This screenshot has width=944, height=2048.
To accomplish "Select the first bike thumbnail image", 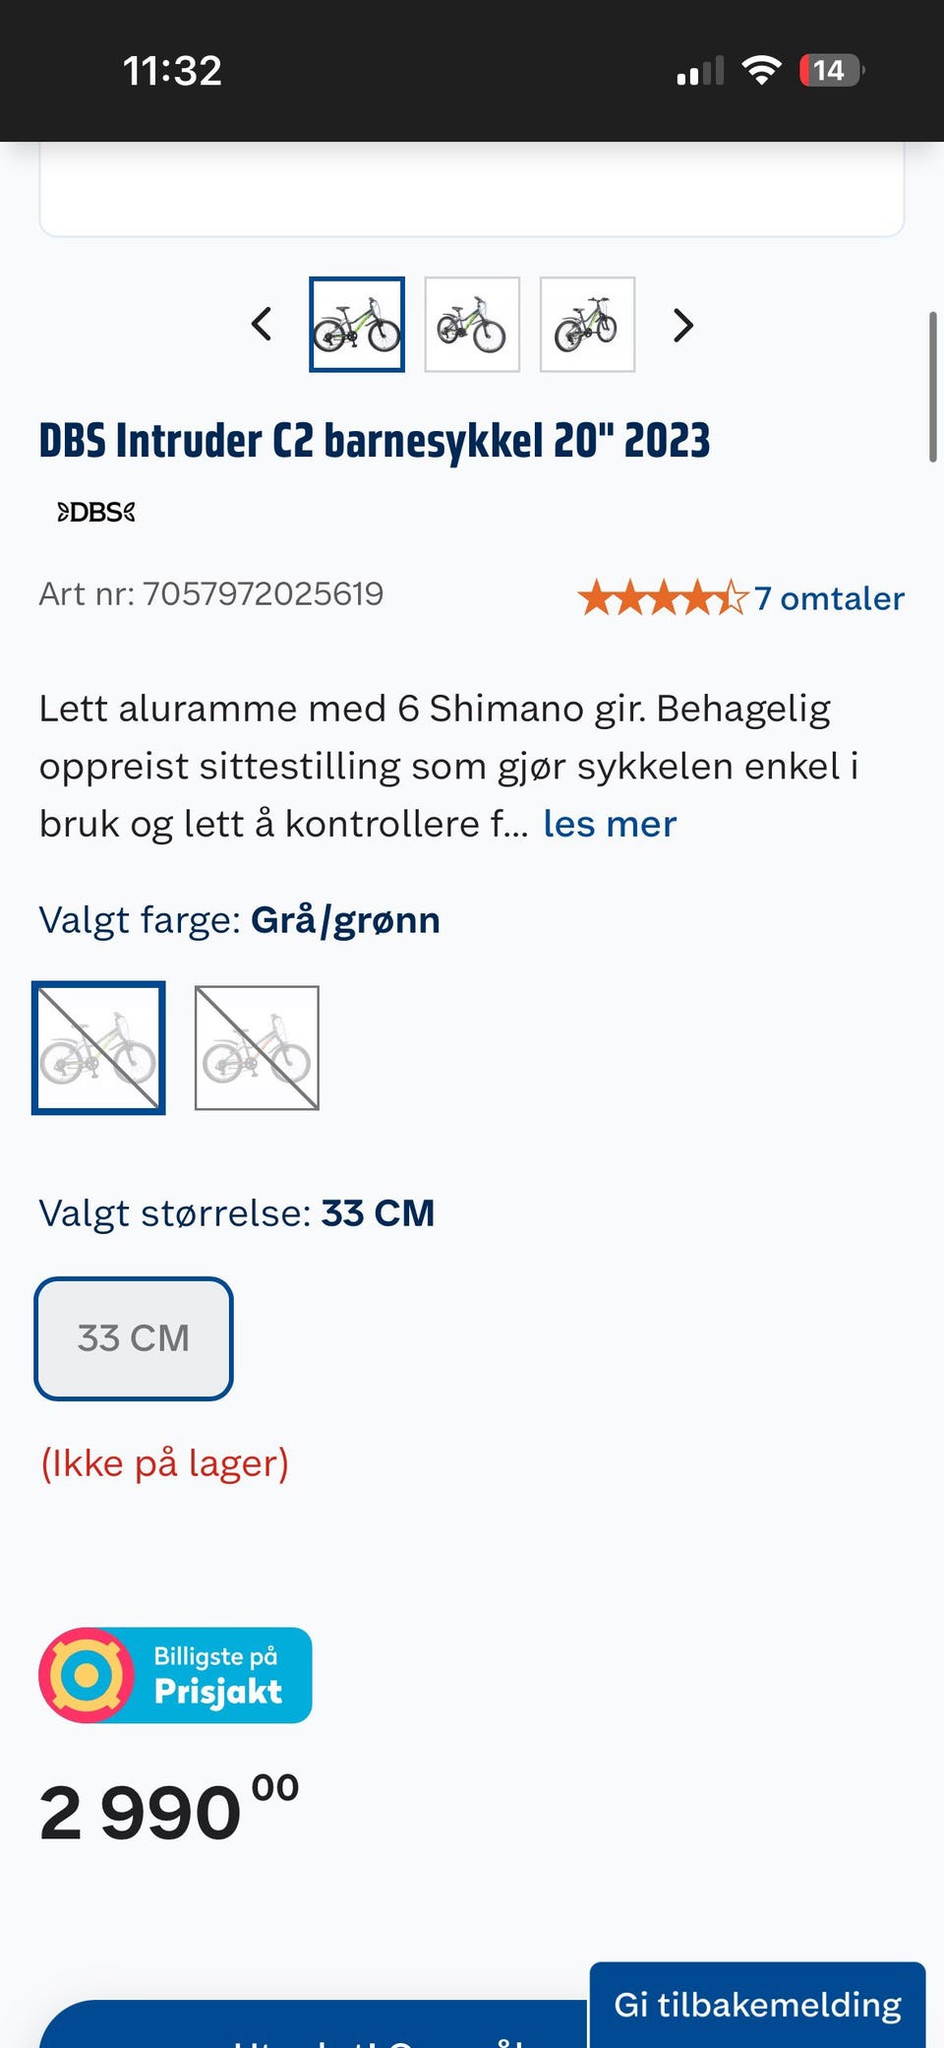I will pos(357,325).
